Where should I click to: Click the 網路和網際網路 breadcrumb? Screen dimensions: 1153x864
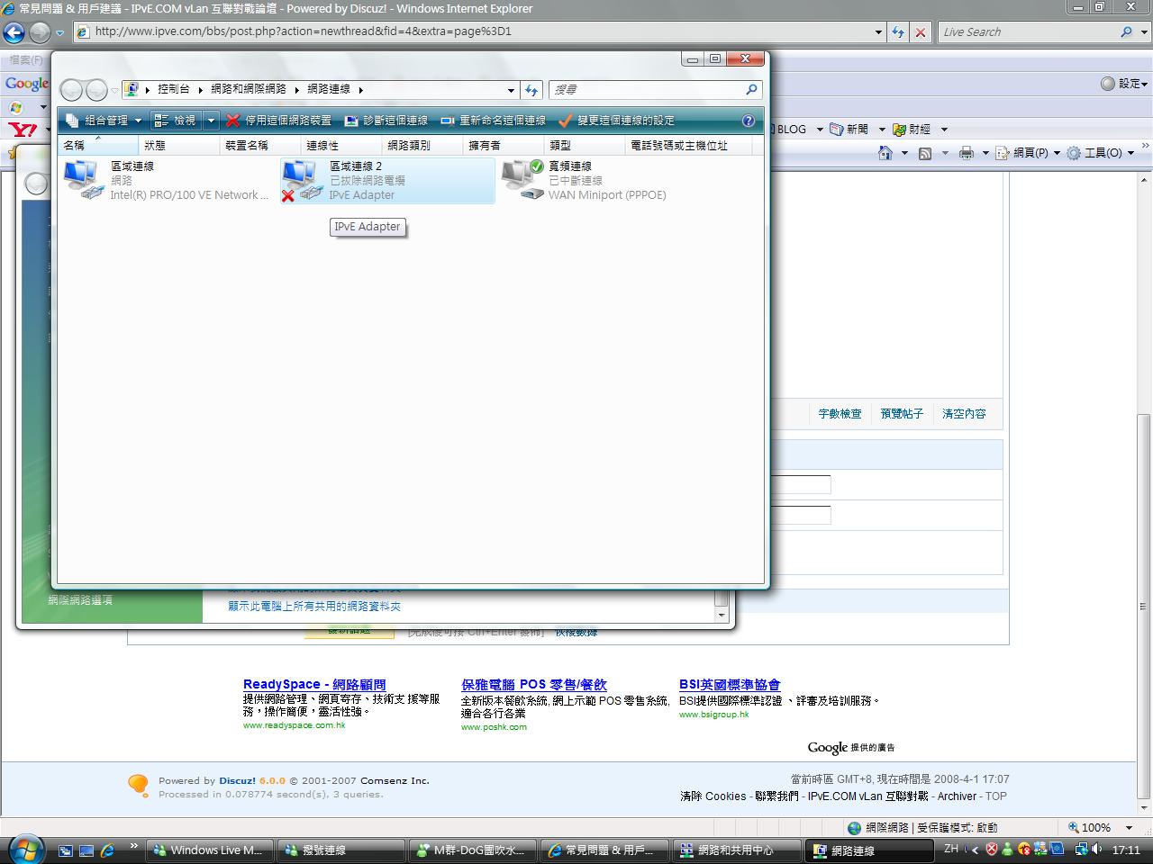tap(249, 90)
